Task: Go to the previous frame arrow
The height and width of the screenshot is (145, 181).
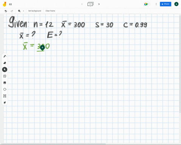Action: 82,4
